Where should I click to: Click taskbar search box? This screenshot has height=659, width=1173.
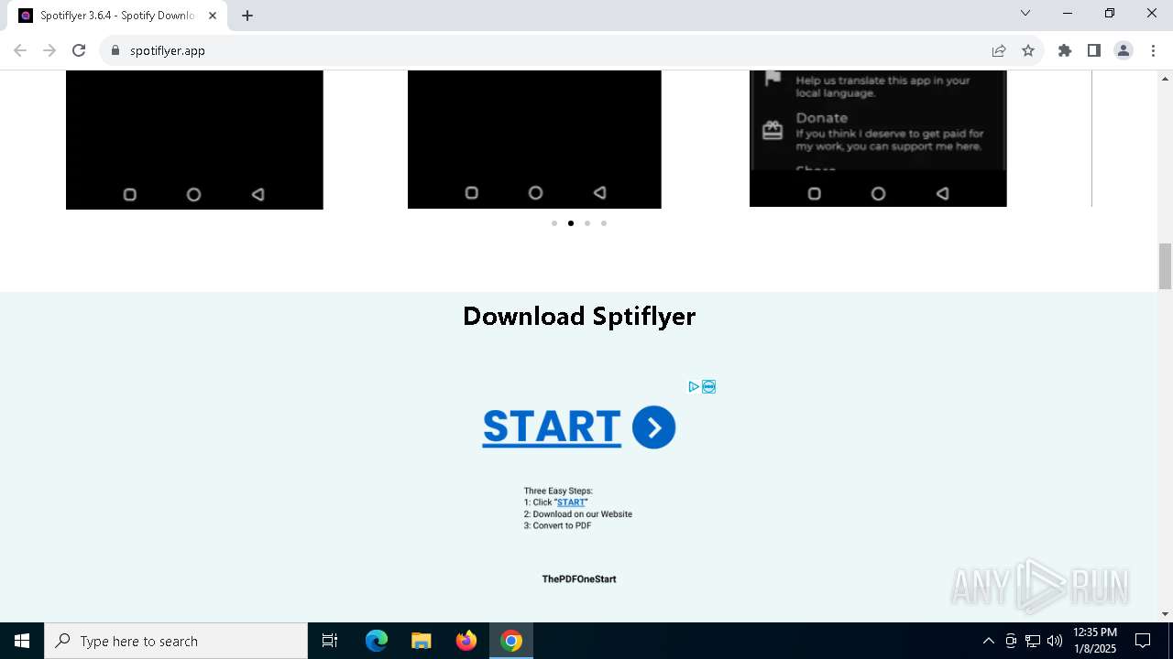176,641
